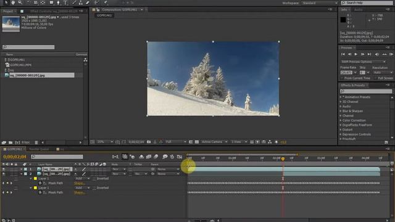The width and height of the screenshot is (395, 222).
Task: Select the Pen tool
Action: pos(59,2)
